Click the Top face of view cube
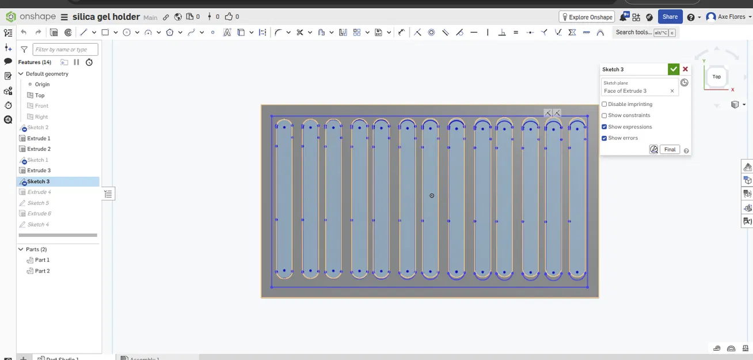This screenshot has height=360, width=753. point(717,77)
